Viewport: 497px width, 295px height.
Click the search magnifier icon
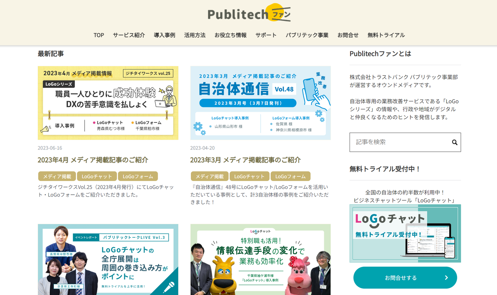[x=455, y=142]
